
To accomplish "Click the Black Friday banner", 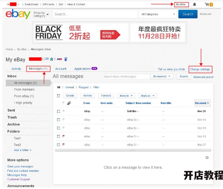I will 109,33.
